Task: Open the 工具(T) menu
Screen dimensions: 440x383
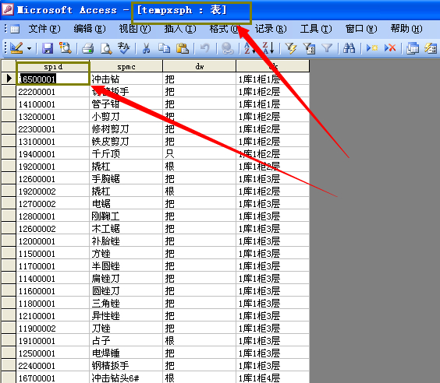Action: click(x=316, y=29)
